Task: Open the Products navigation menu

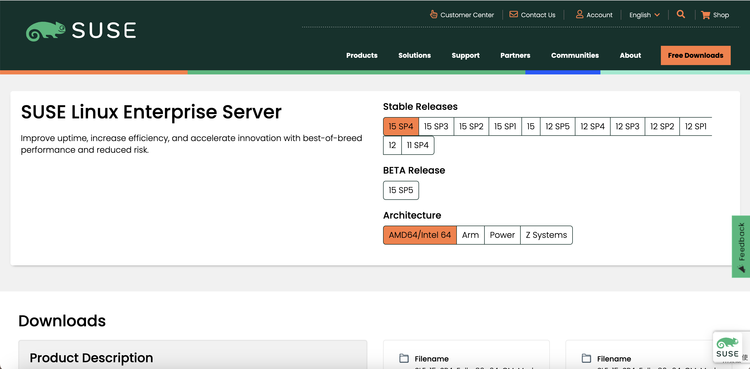Action: pos(362,55)
